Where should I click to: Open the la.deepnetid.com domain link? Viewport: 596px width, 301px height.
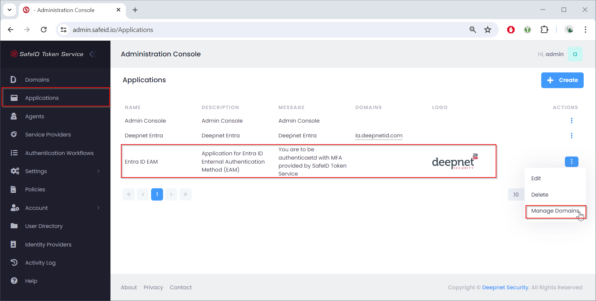click(x=378, y=136)
